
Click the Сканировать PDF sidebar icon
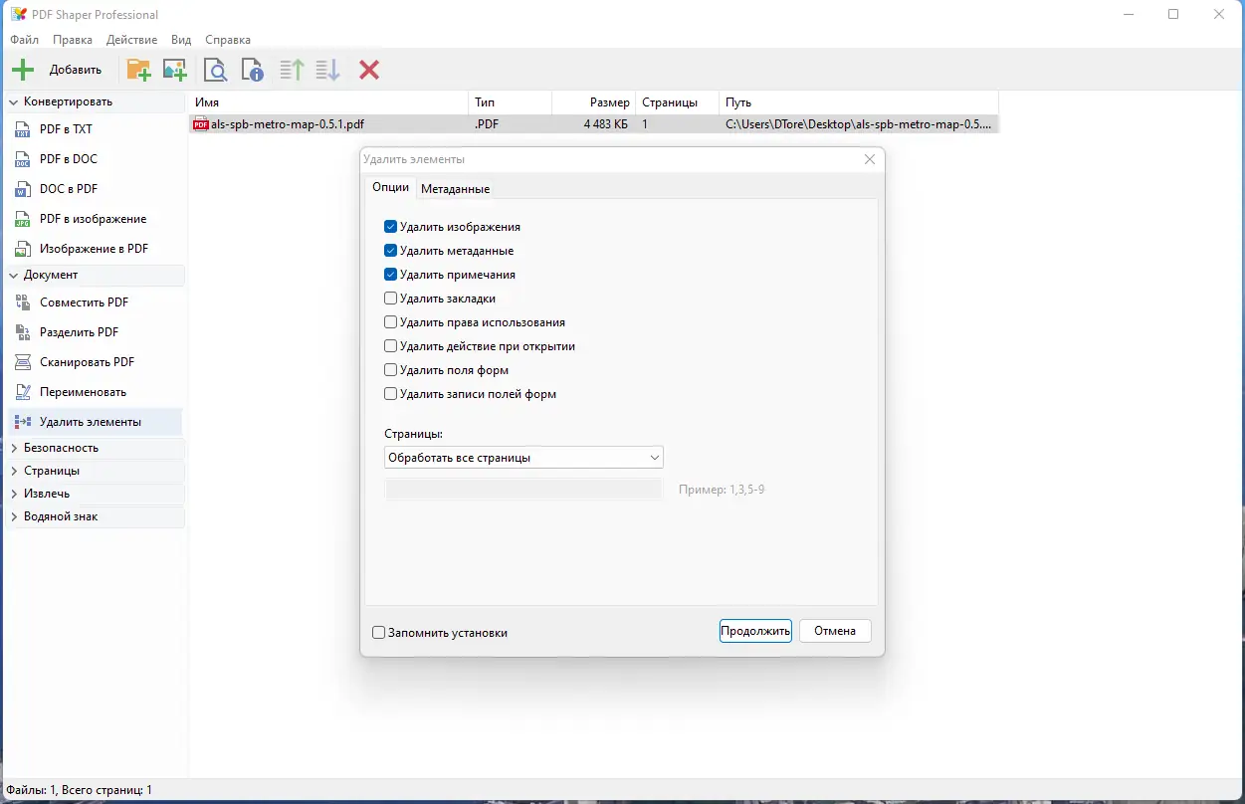click(23, 362)
